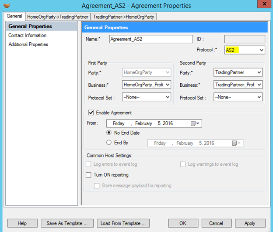Click the Help button

click(x=22, y=223)
